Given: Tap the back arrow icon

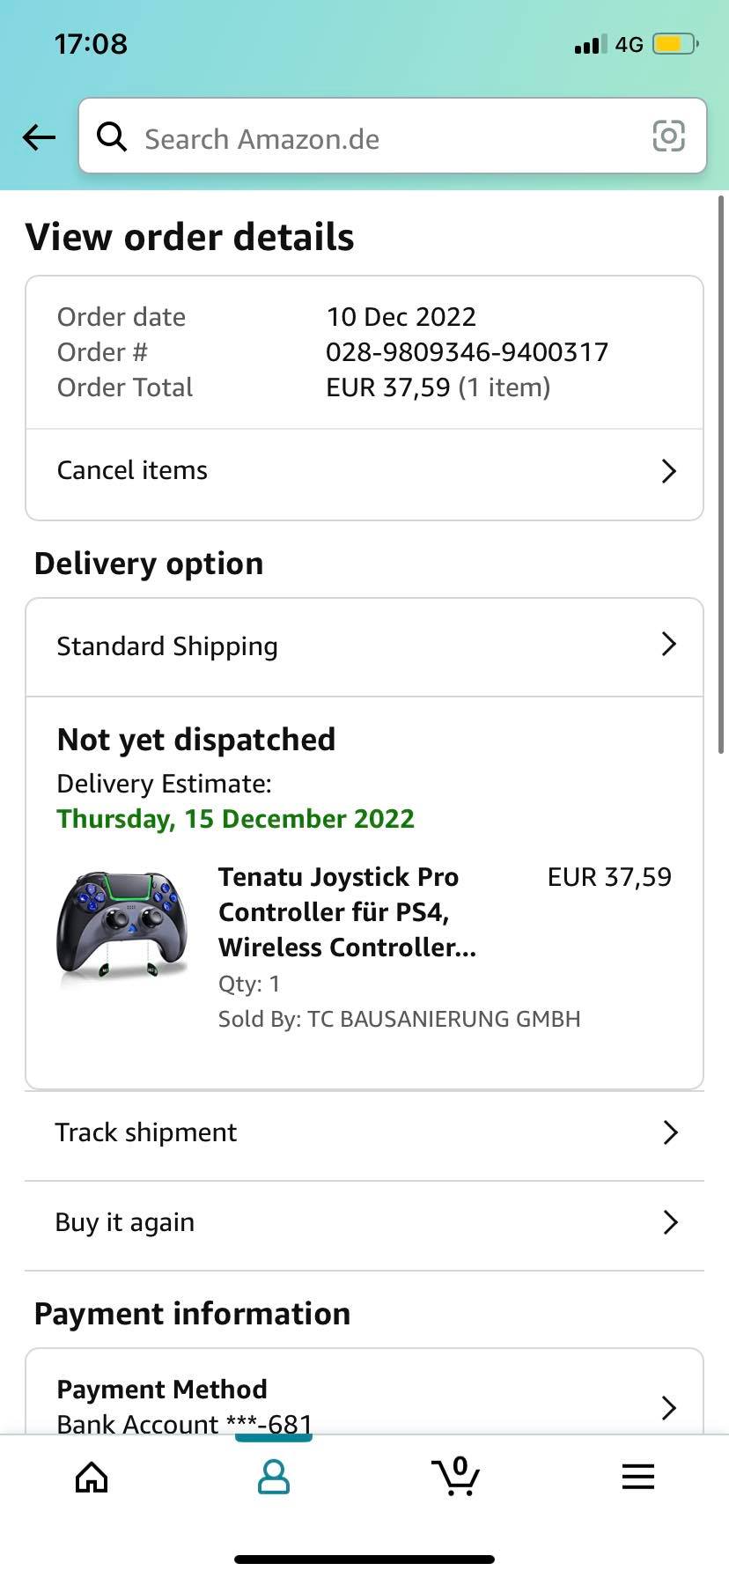Looking at the screenshot, I should click(x=39, y=137).
